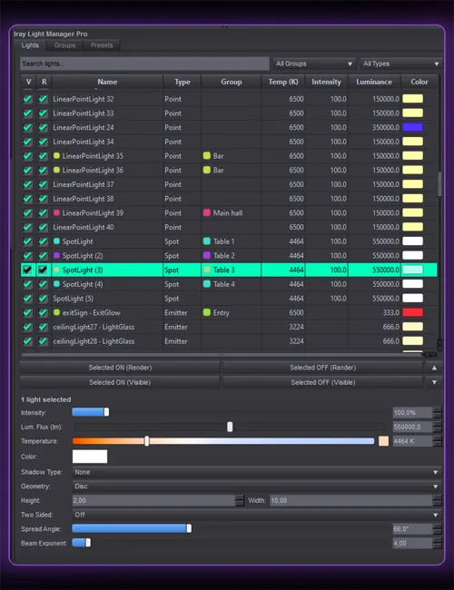Select the SpotLight (2) row name
The height and width of the screenshot is (590, 454).
coord(83,256)
